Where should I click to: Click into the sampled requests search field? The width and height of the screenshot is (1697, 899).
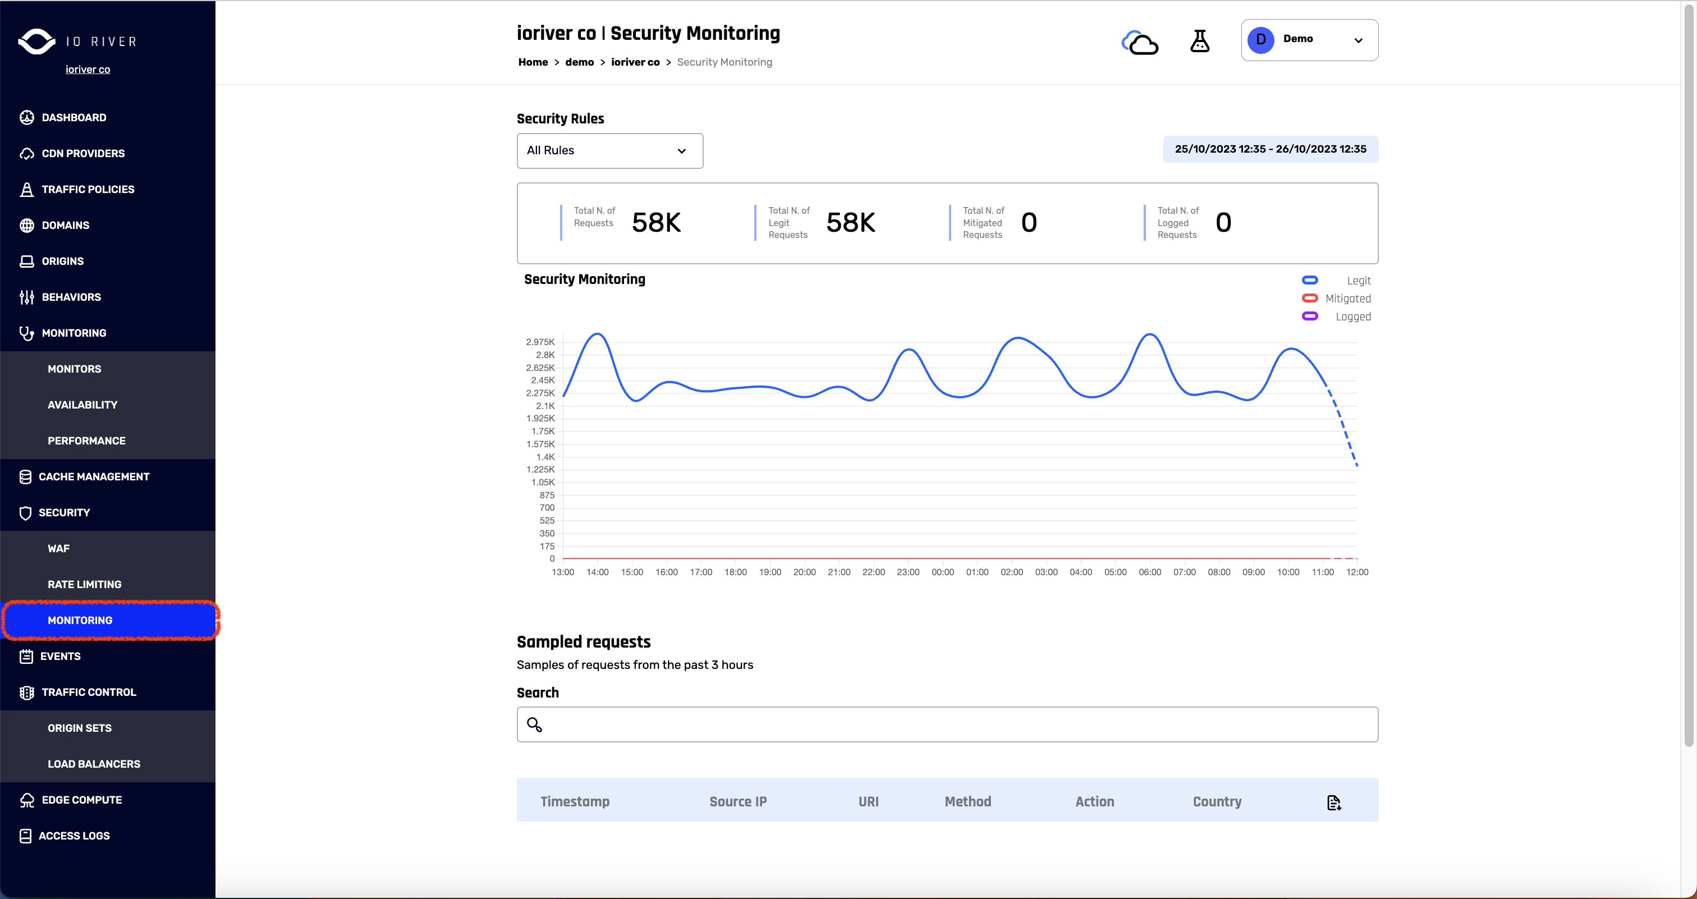point(947,724)
